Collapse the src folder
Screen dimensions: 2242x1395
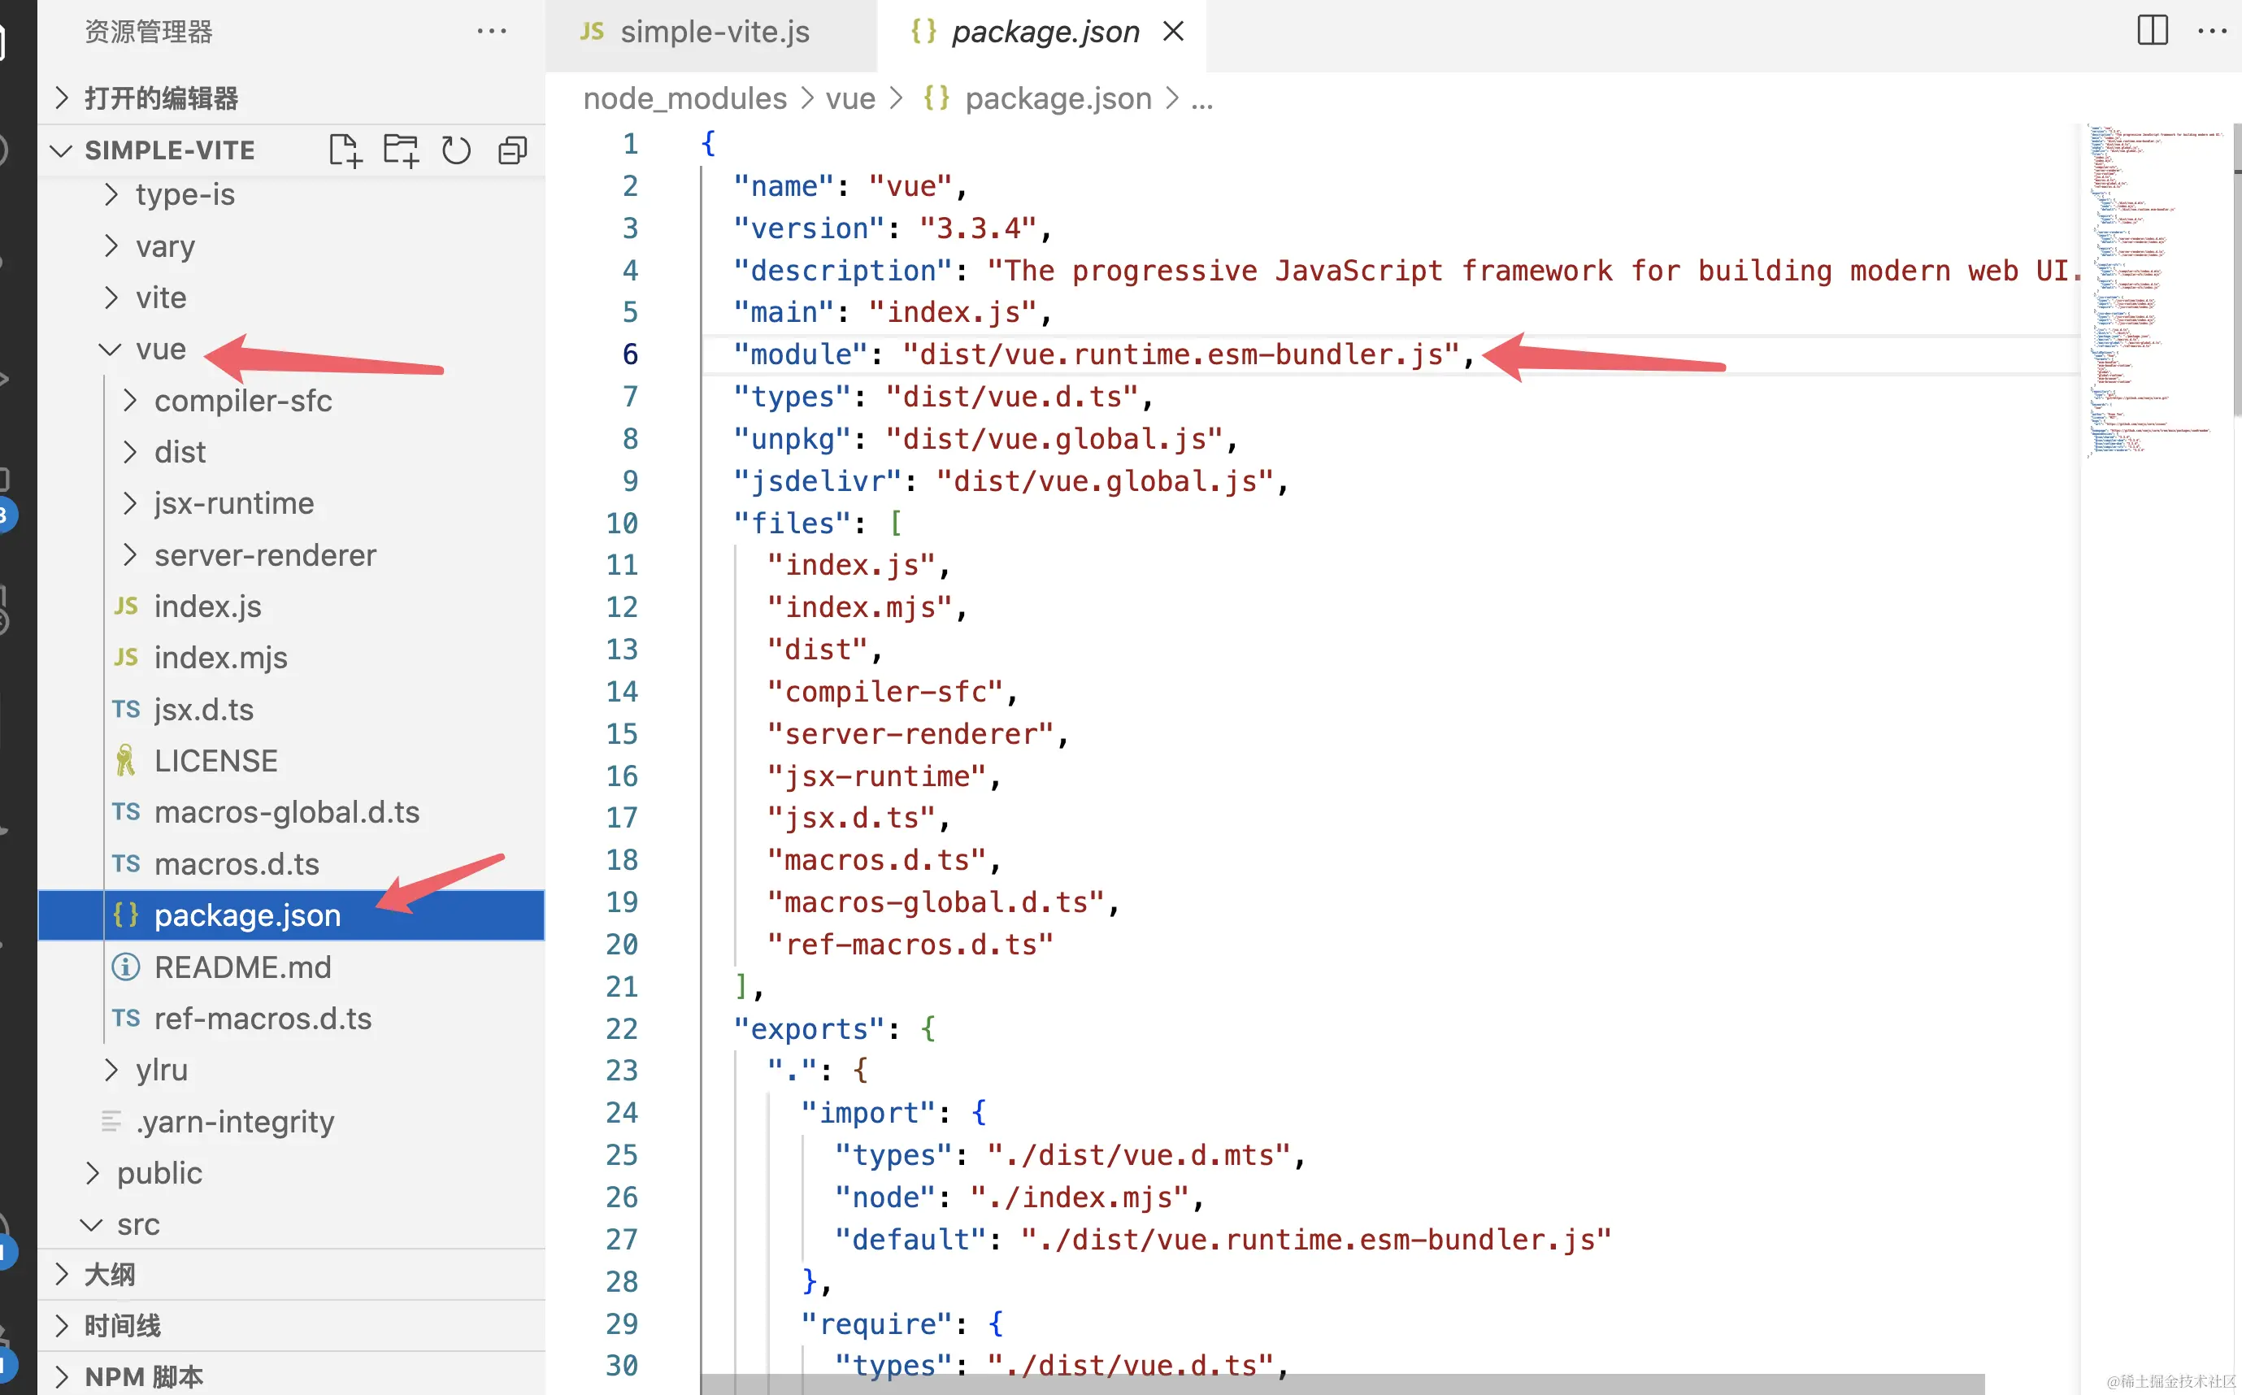292,1224
